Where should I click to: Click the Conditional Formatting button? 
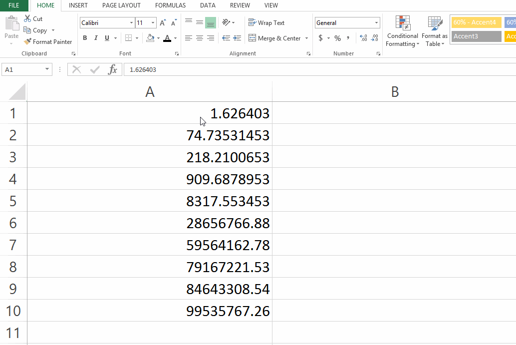click(x=402, y=31)
